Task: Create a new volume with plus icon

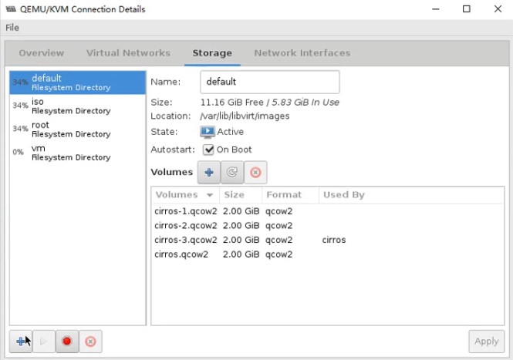Action: pos(209,173)
